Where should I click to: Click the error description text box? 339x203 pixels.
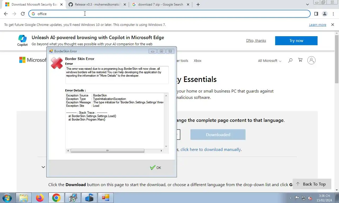tap(117, 75)
